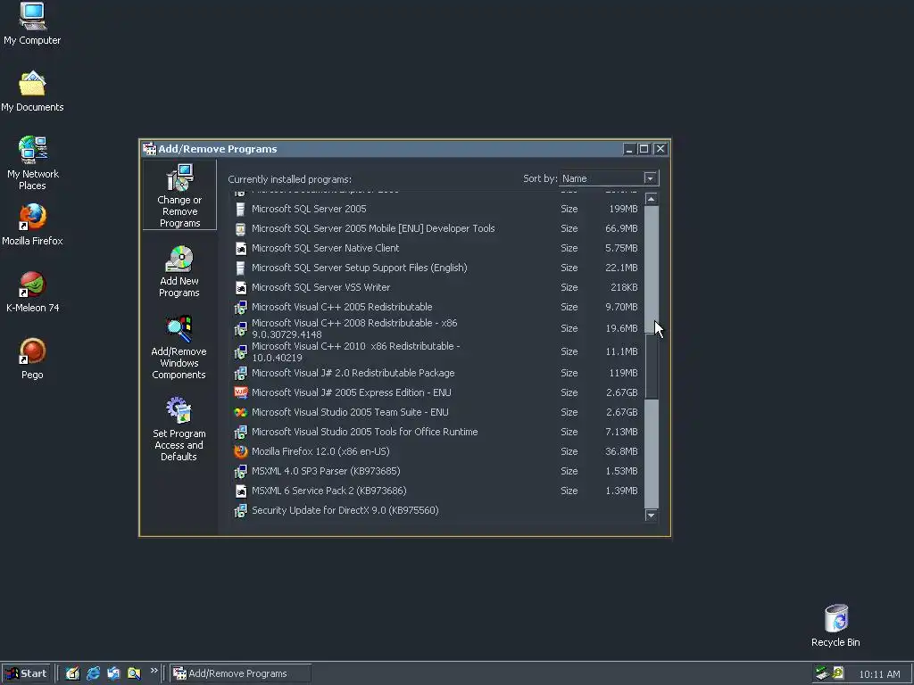Click the first Quick Launch icon
Image resolution: width=914 pixels, height=685 pixels.
tap(72, 673)
